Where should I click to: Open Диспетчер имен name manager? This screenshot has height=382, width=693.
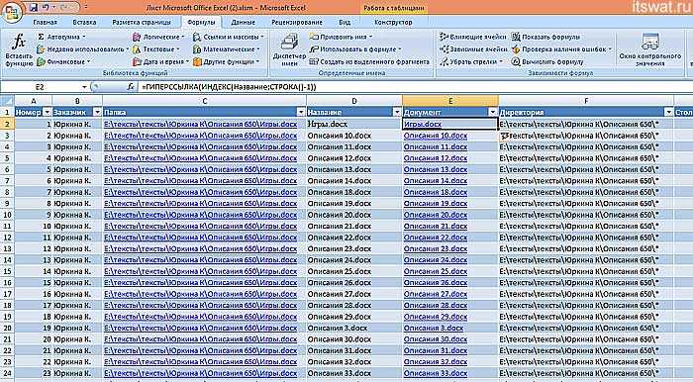click(289, 49)
